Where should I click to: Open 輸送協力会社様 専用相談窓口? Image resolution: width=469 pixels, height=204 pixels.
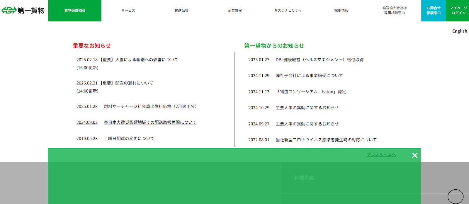coord(395,11)
